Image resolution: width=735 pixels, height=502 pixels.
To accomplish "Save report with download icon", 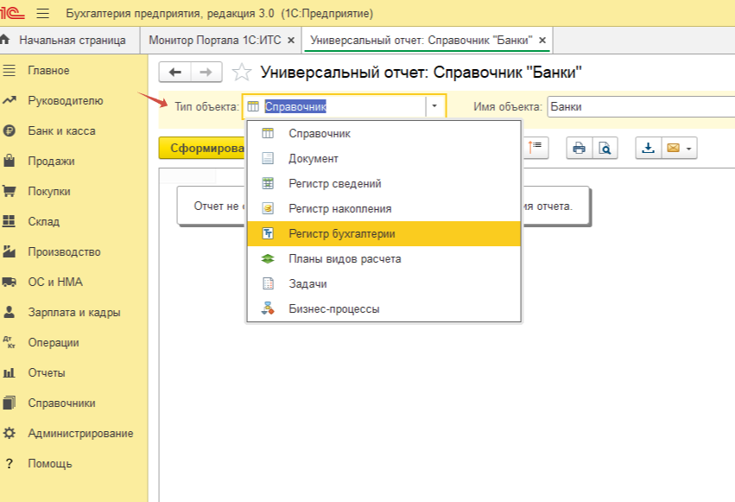I will tap(649, 148).
